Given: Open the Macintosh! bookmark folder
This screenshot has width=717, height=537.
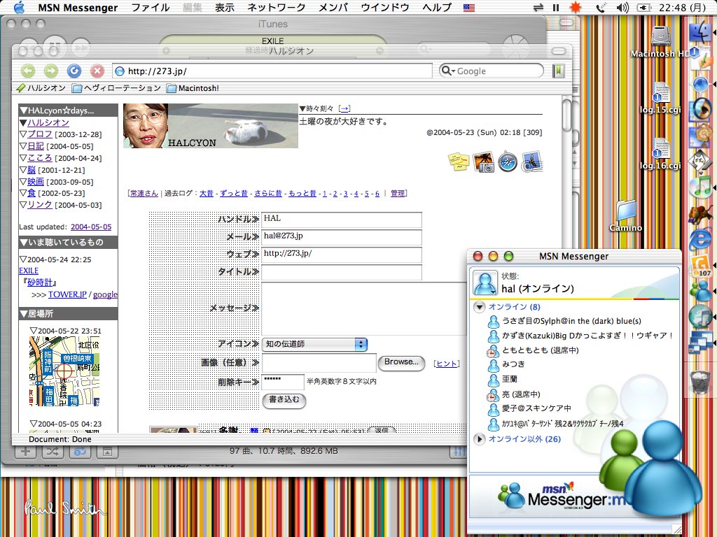Looking at the screenshot, I should coord(193,88).
